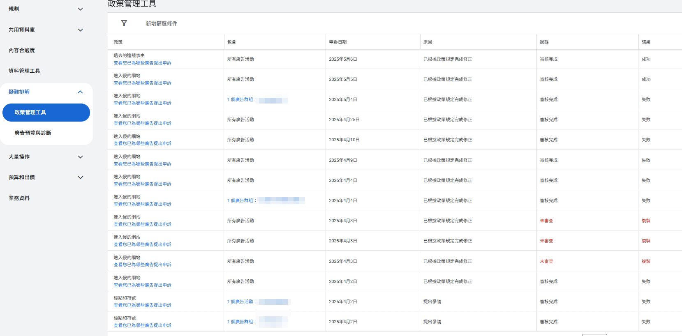Open appeal link in 2025年5月4日 row

(142, 103)
